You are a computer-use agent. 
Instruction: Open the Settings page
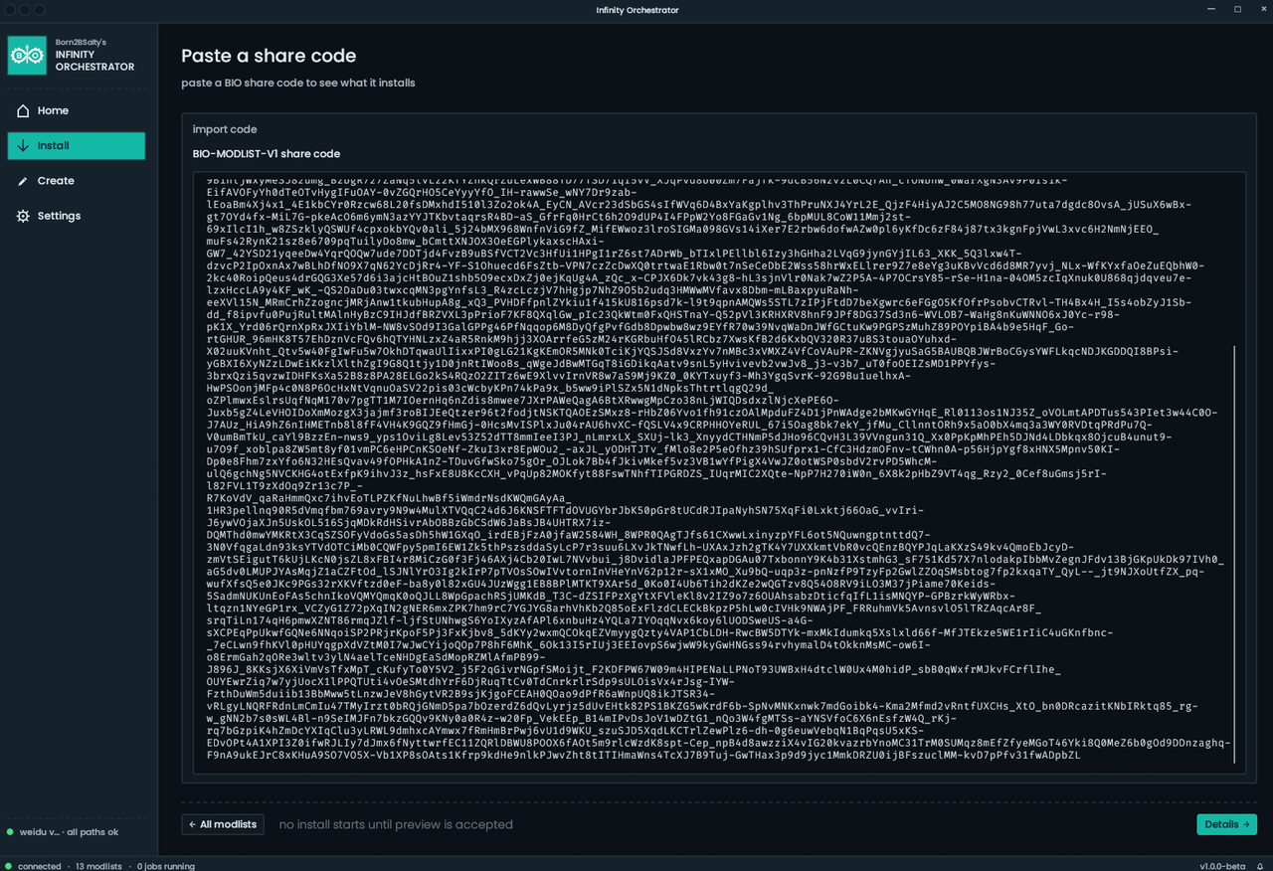tap(77, 216)
